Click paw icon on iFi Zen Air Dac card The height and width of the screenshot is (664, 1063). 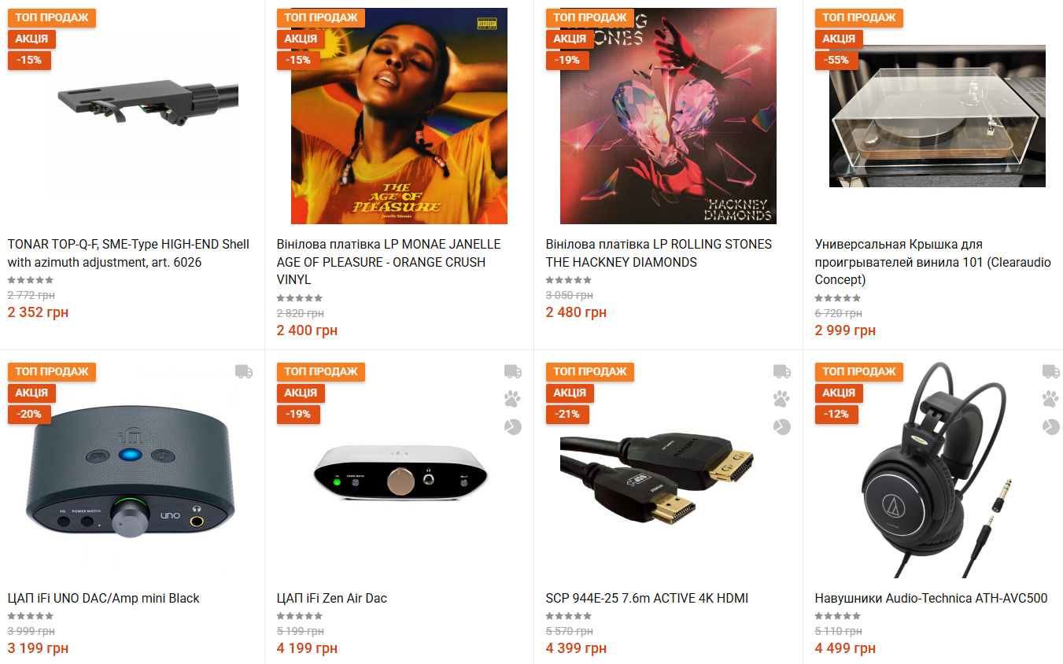coord(513,399)
